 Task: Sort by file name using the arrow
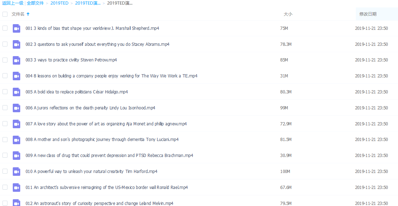coord(28,14)
